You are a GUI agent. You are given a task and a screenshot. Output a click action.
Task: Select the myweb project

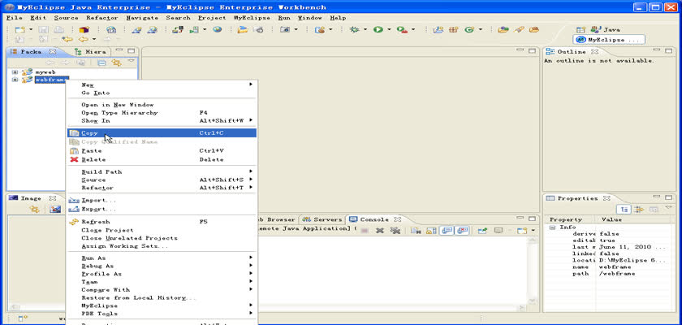click(45, 72)
